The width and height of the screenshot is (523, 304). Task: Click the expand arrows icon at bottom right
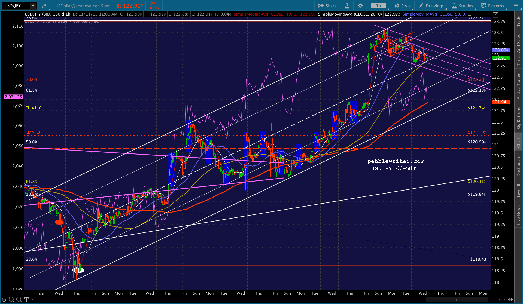coord(510,300)
